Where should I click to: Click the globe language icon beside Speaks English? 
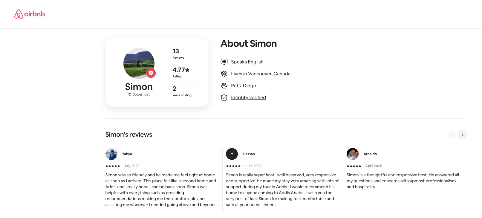pos(224,62)
